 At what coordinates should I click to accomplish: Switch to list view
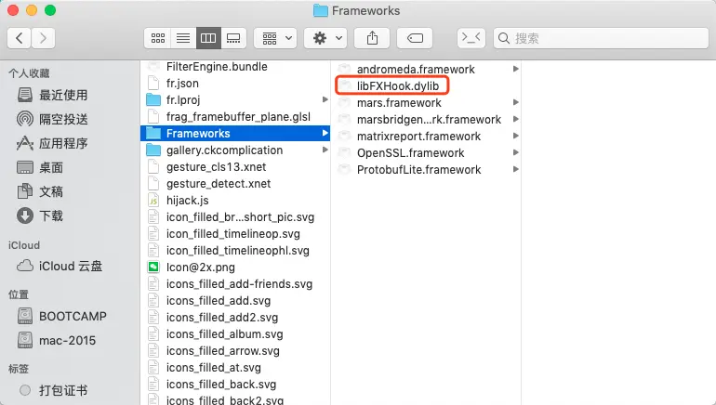[x=183, y=38]
